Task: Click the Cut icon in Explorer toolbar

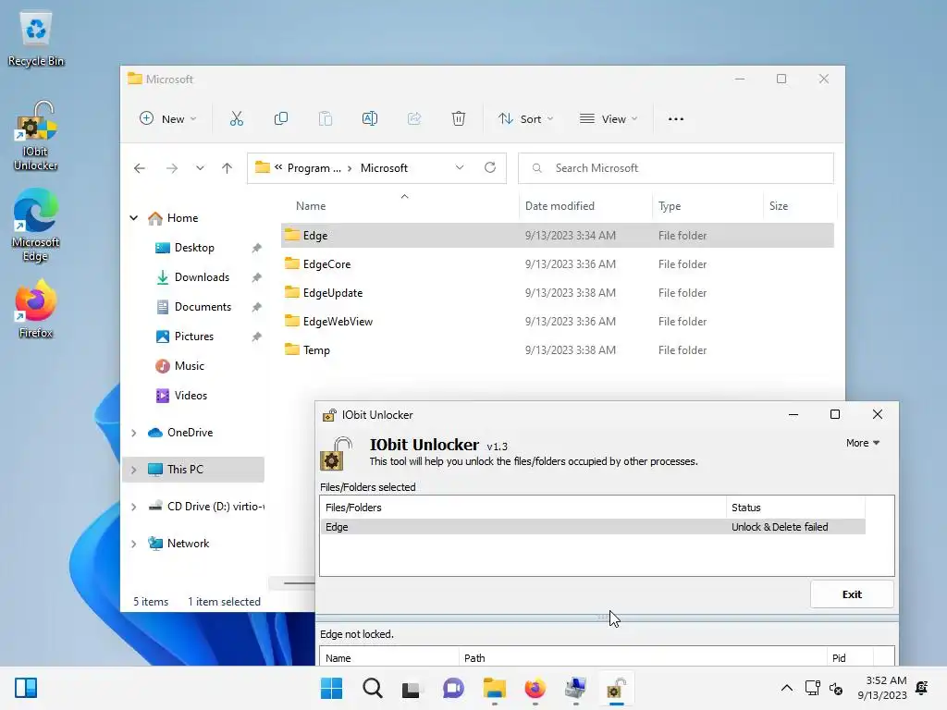Action: point(236,119)
